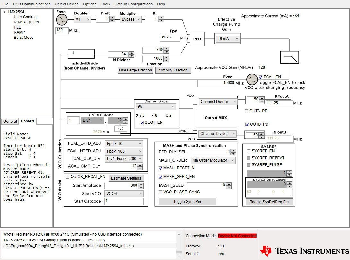Enable the SYSREF_EN checkbox
Image resolution: width=350 pixels, height=260 pixels.
[249, 151]
